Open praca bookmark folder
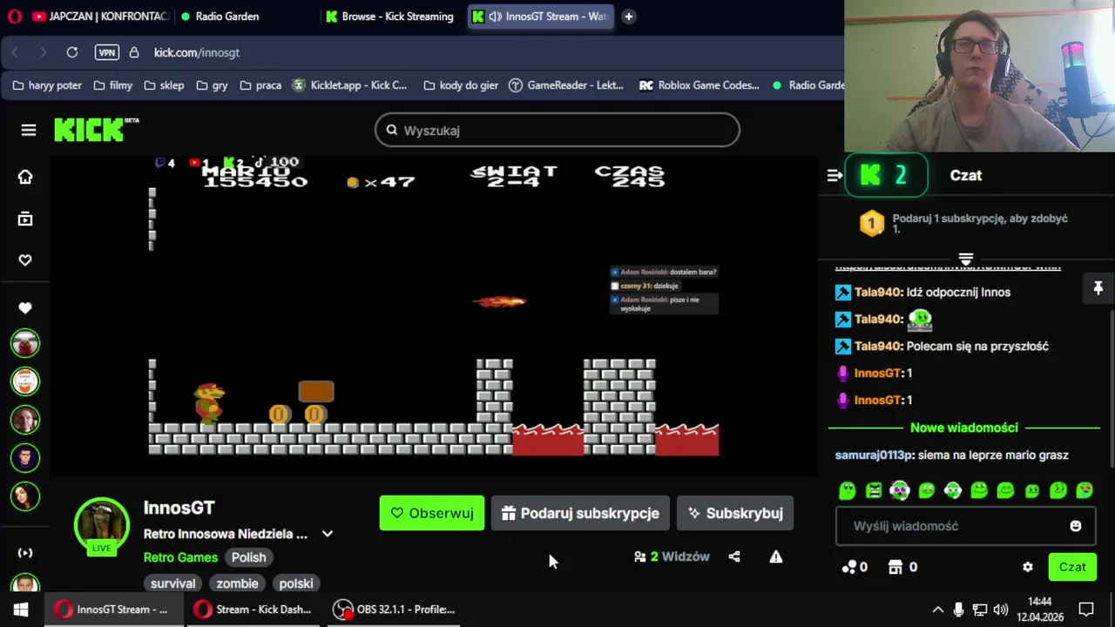Image resolution: width=1115 pixels, height=627 pixels. (260, 85)
